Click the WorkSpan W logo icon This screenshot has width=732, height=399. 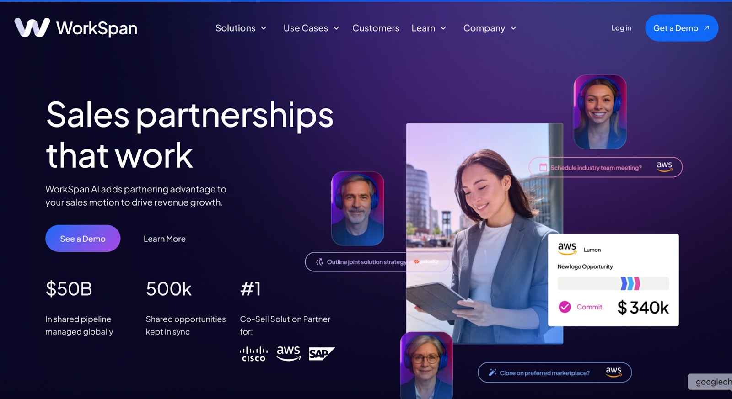point(32,27)
